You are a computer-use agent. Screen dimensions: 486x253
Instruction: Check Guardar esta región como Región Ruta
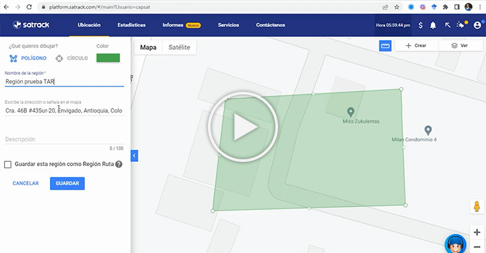click(x=7, y=165)
